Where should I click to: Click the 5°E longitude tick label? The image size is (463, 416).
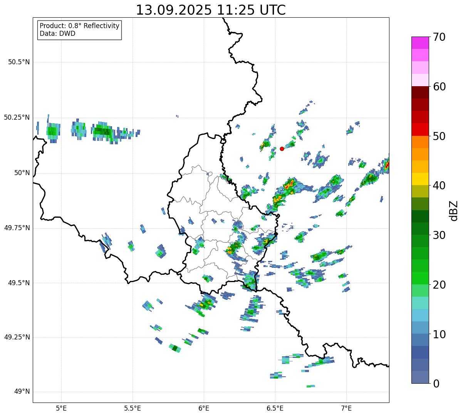coord(61,408)
